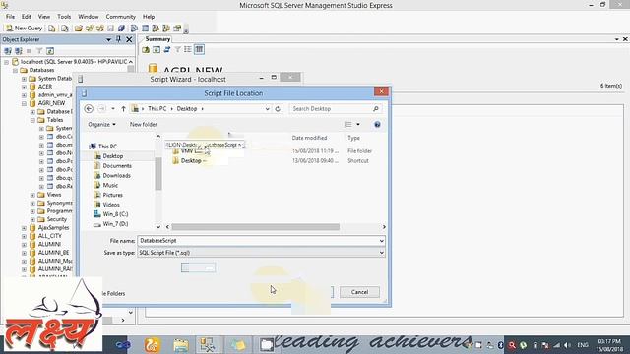Open File Explorer from the taskbar
This screenshot has width=630, height=354.
click(x=181, y=345)
